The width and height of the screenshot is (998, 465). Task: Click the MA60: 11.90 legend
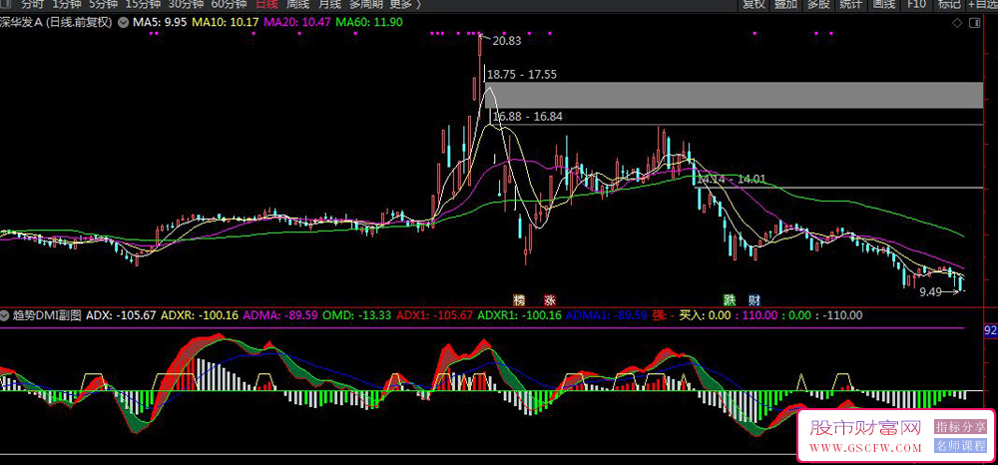369,22
